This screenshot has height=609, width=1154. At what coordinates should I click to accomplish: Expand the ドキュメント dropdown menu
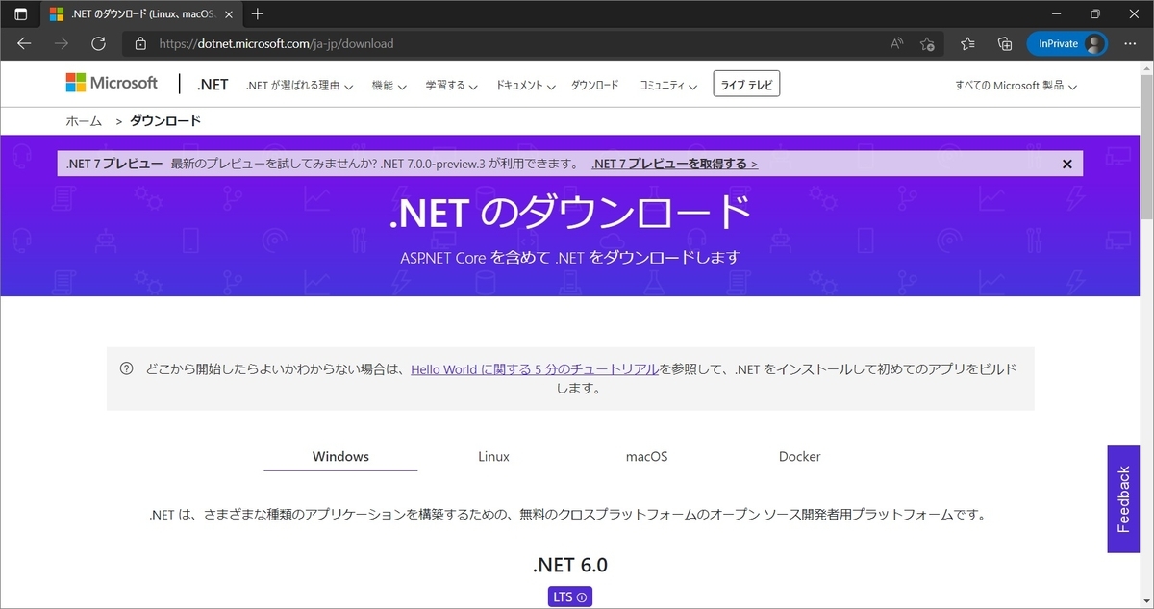[x=526, y=86]
